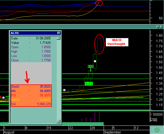The image size is (164, 134).
Task: Click the 50000 volume axis label
Action: (x=158, y=115)
